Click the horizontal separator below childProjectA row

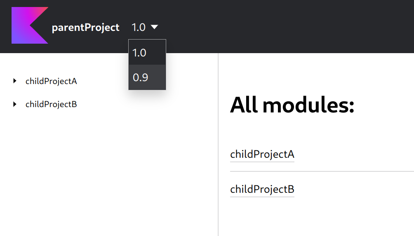[322, 171]
